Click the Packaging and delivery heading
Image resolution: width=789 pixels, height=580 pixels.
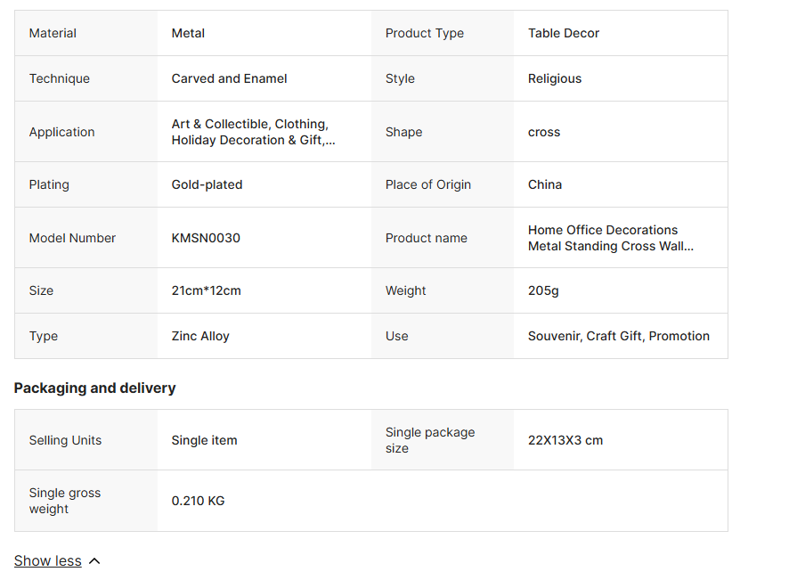coord(94,388)
